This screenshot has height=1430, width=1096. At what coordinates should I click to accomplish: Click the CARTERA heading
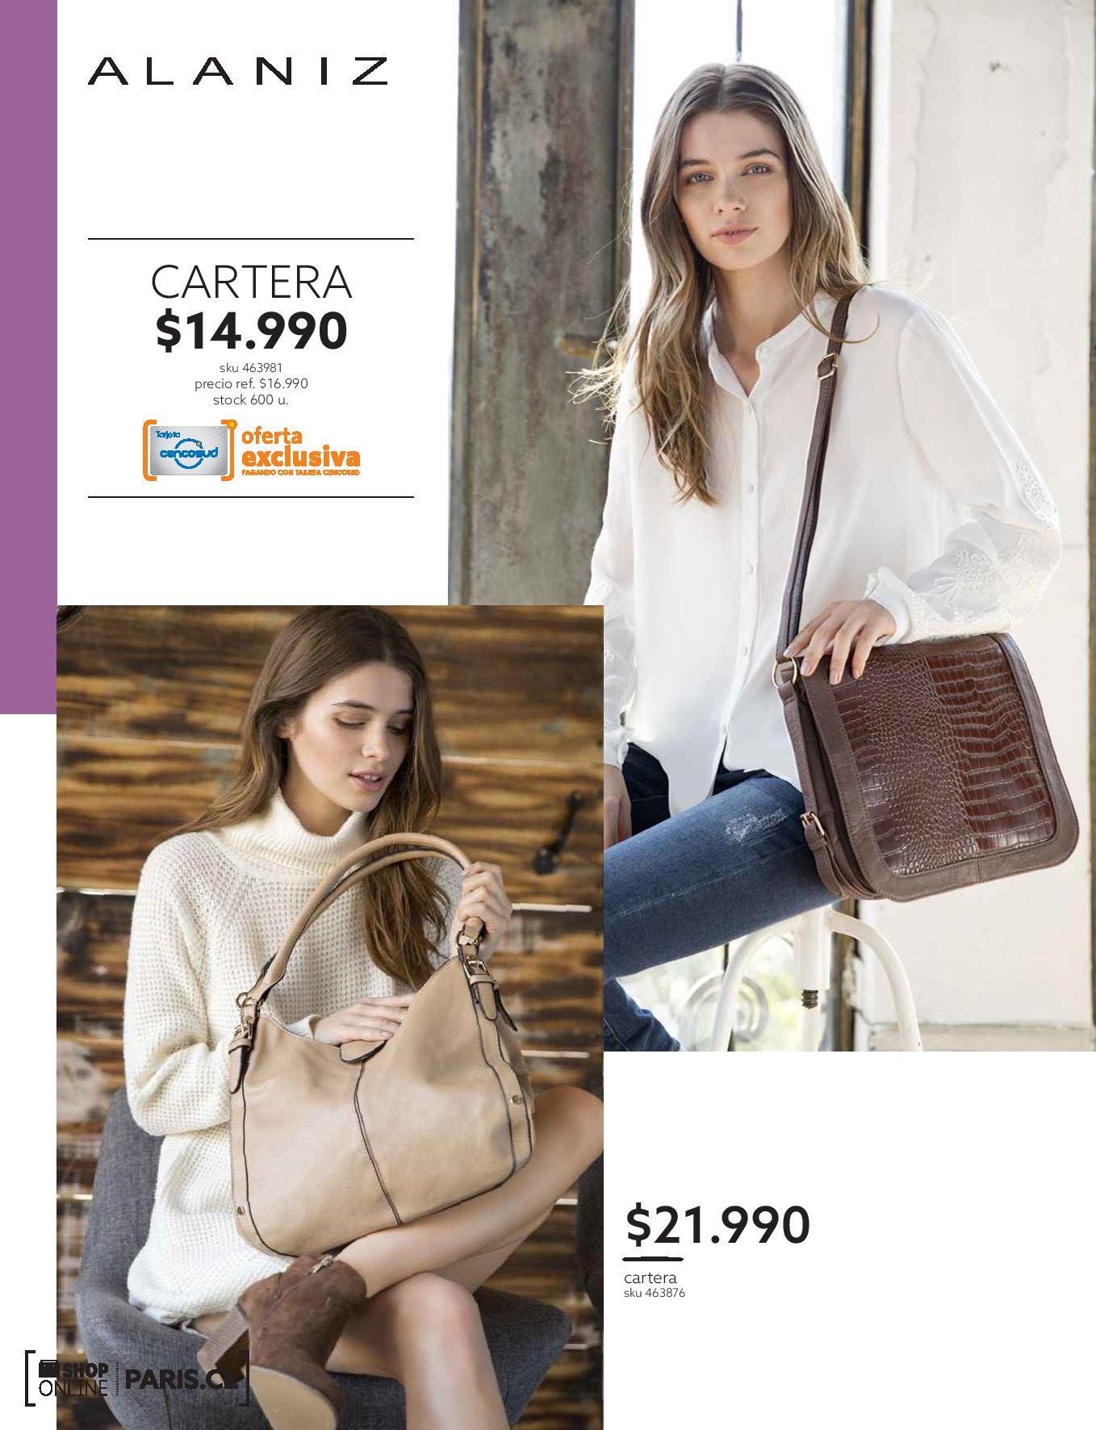click(x=251, y=282)
